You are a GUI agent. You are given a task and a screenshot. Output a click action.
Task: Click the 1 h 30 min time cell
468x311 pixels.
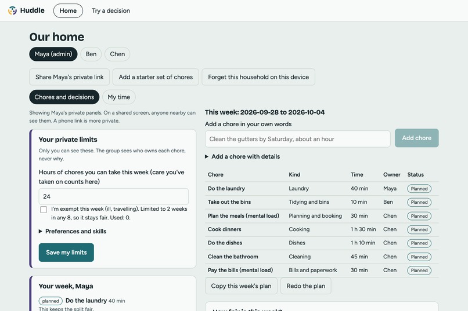click(x=363, y=229)
